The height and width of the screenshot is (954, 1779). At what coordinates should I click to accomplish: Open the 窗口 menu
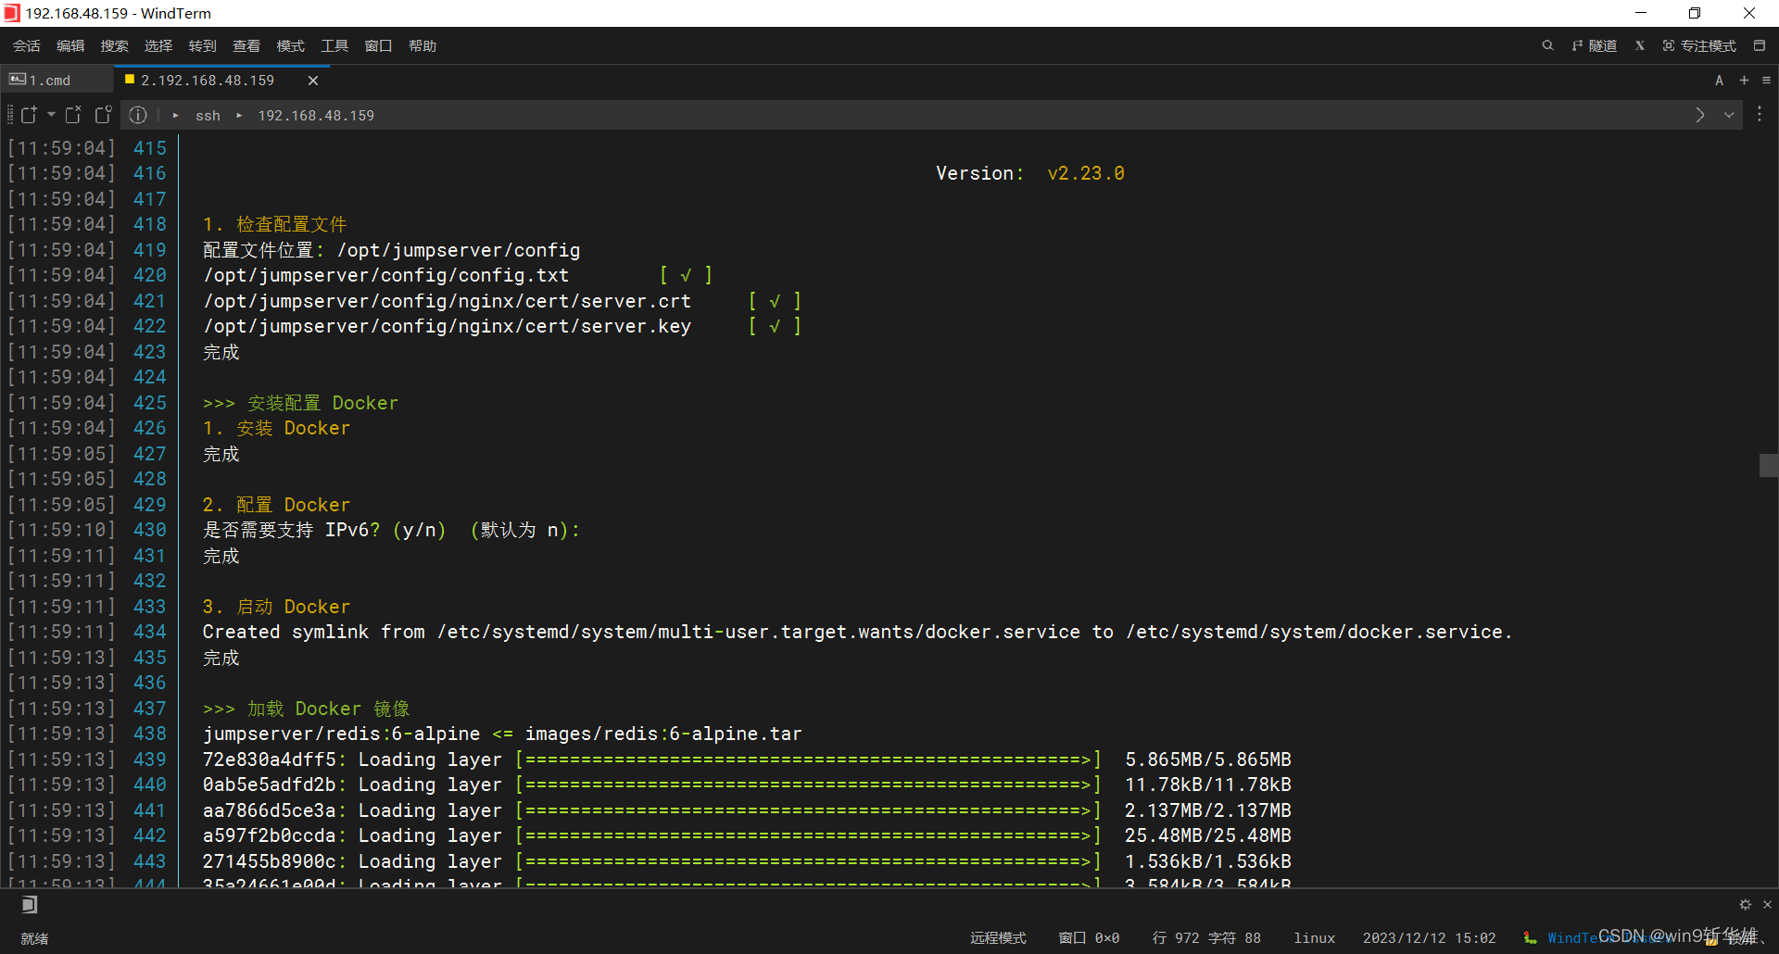(378, 46)
